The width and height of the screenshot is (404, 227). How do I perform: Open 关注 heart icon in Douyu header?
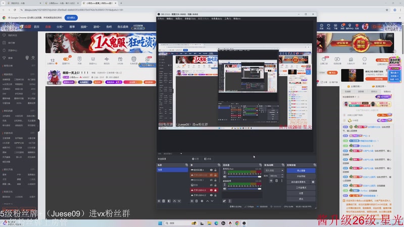329,26
